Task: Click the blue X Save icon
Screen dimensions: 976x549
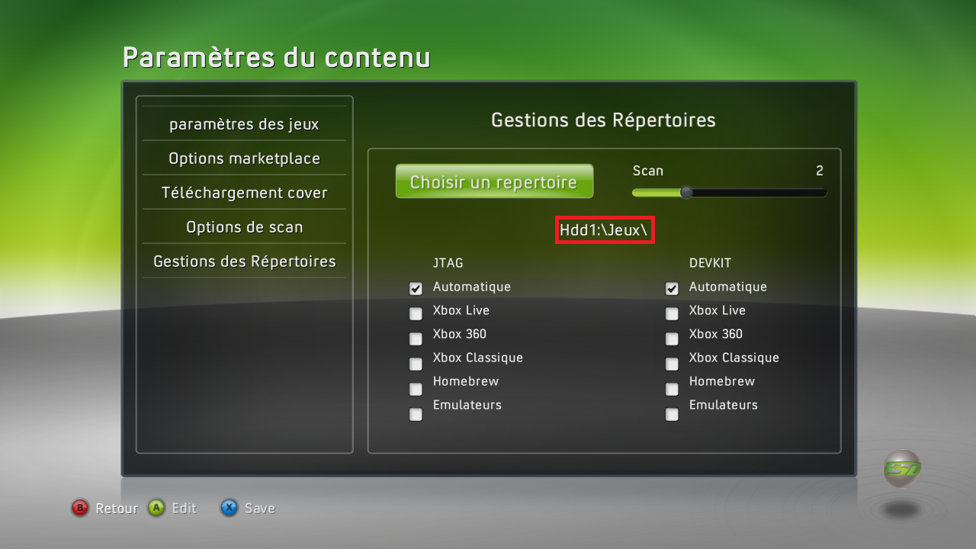Action: coord(230,508)
